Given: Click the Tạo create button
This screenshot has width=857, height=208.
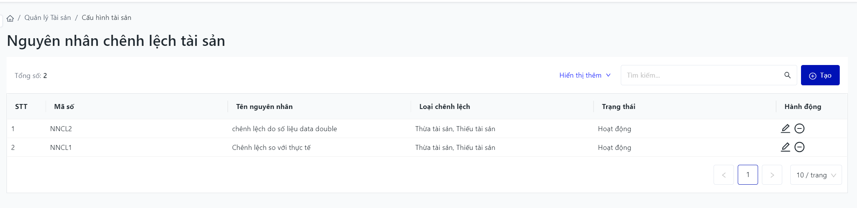Looking at the screenshot, I should point(820,75).
